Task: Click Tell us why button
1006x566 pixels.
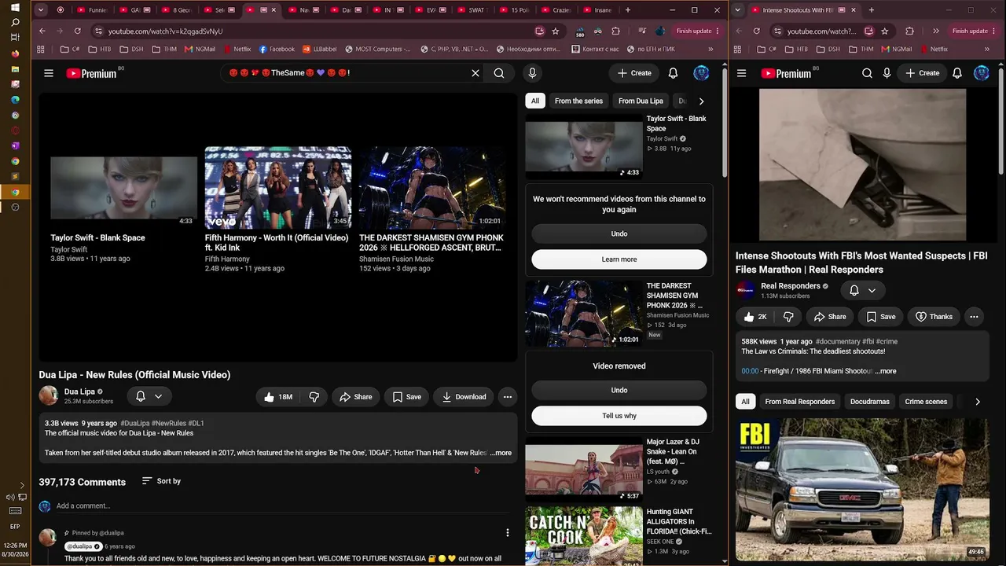Action: coord(619,416)
